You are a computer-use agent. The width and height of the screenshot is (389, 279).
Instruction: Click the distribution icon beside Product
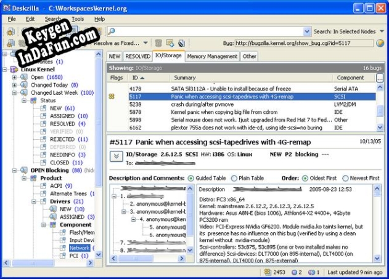[33, 178]
